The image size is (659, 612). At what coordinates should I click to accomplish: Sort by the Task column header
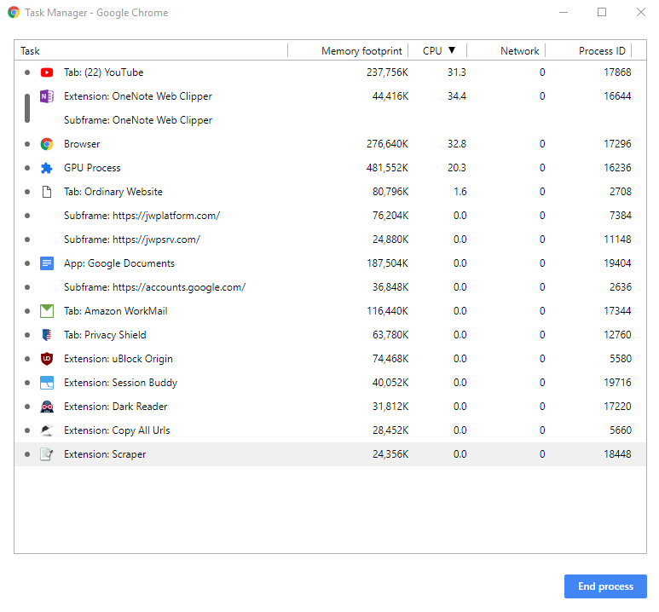[x=151, y=51]
